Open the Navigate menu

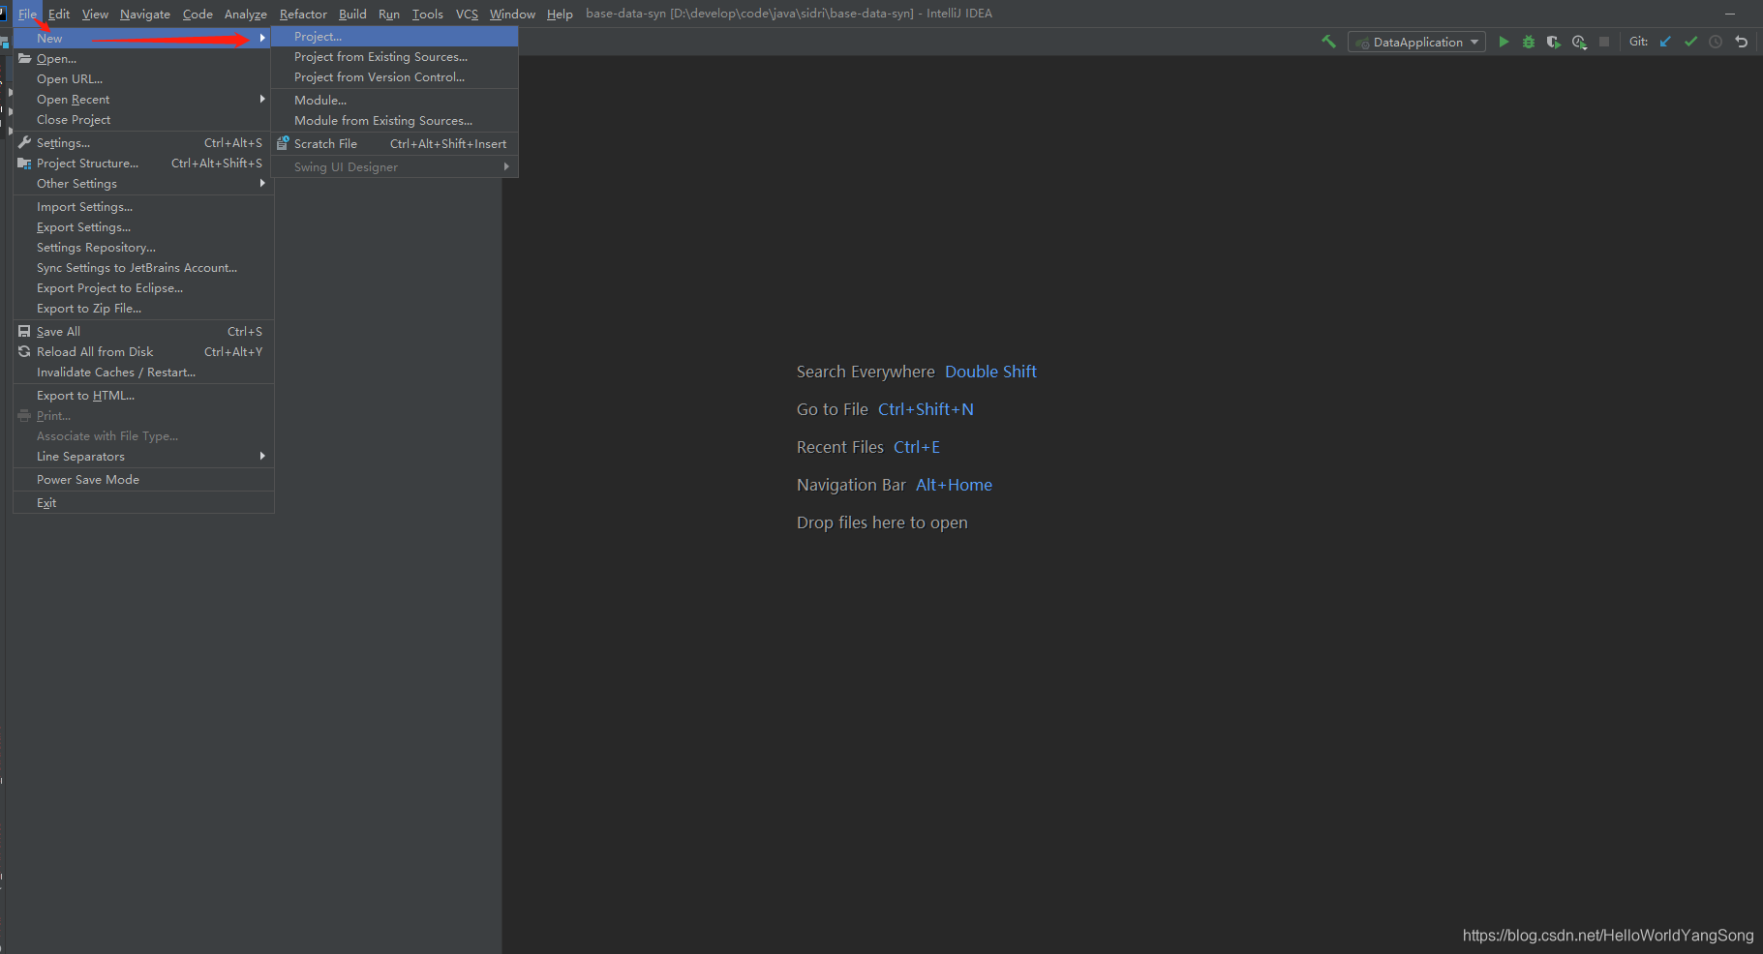pos(145,14)
